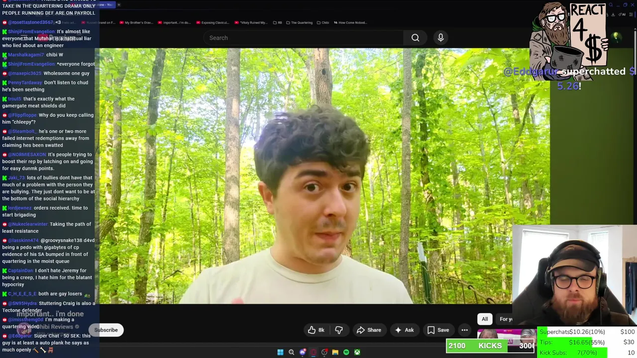Click username @Flippfloppe in chat

point(22,115)
